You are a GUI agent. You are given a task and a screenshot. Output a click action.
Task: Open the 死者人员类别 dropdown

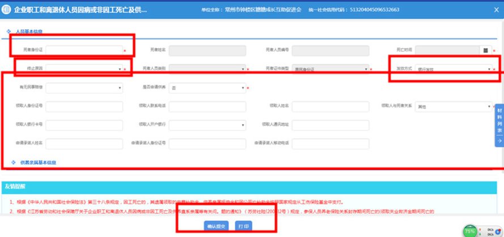(x=207, y=69)
